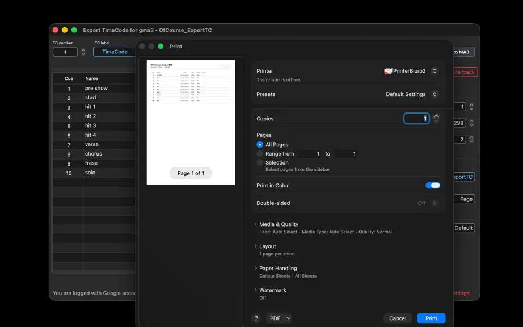This screenshot has height=327, width=523.
Task: Select the frase cue name
Action: (x=91, y=163)
